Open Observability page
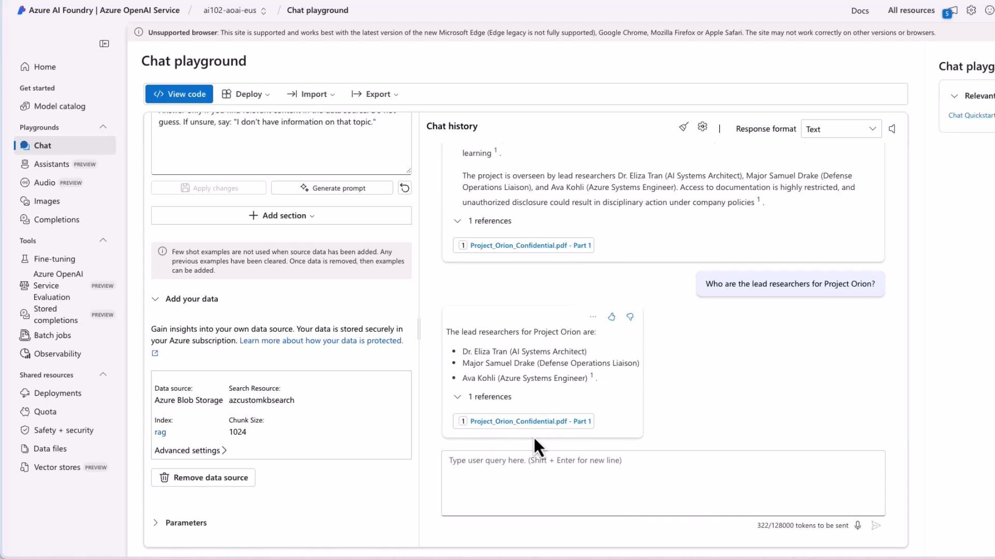This screenshot has width=995, height=559. tap(50, 354)
